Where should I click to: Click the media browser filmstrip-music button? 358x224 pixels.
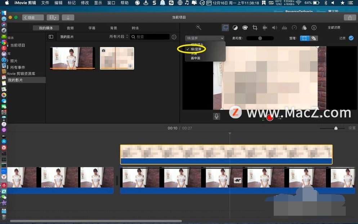tap(53, 18)
